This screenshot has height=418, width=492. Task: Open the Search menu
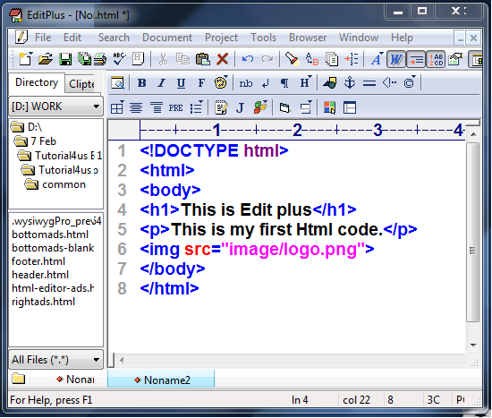(x=114, y=38)
